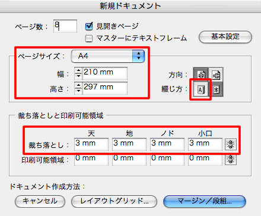The image size is (261, 216).
Task: Click the 高さ 297 mm field
Action: pyautogui.click(x=105, y=88)
